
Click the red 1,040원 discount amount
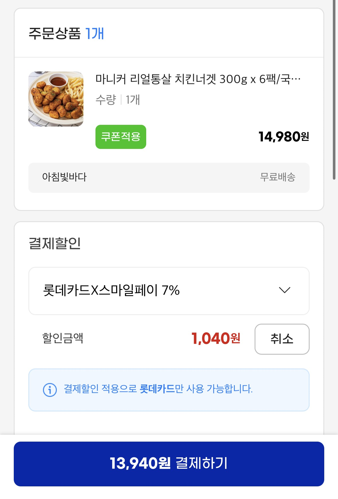[216, 338]
